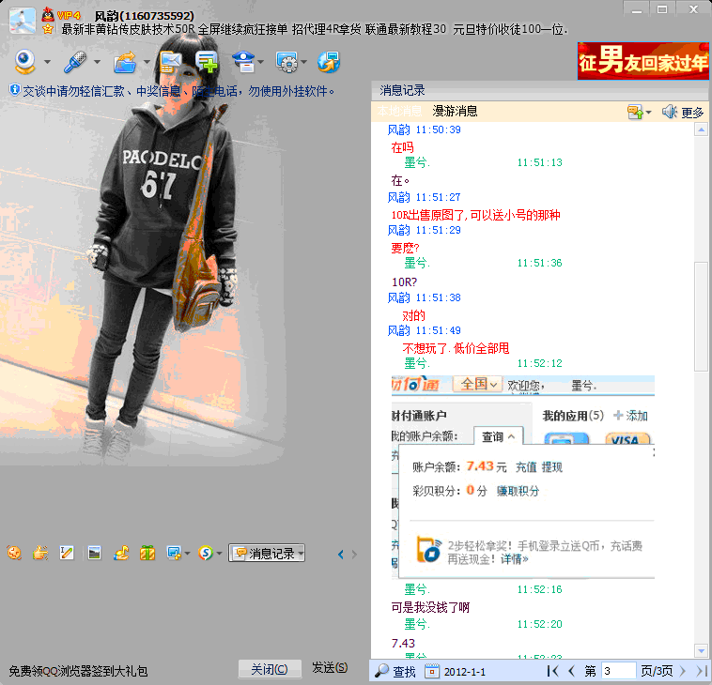Open the applications gear icon
712x685 pixels.
287,62
